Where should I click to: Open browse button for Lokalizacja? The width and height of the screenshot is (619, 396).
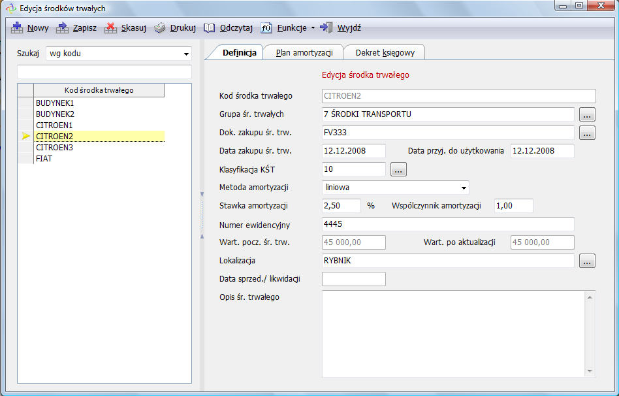pos(587,261)
